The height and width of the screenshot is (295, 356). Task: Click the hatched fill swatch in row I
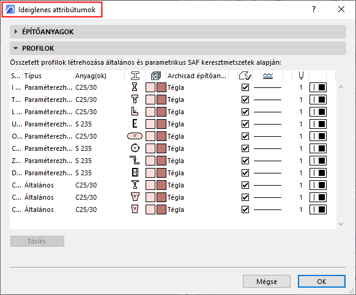[x=150, y=87]
